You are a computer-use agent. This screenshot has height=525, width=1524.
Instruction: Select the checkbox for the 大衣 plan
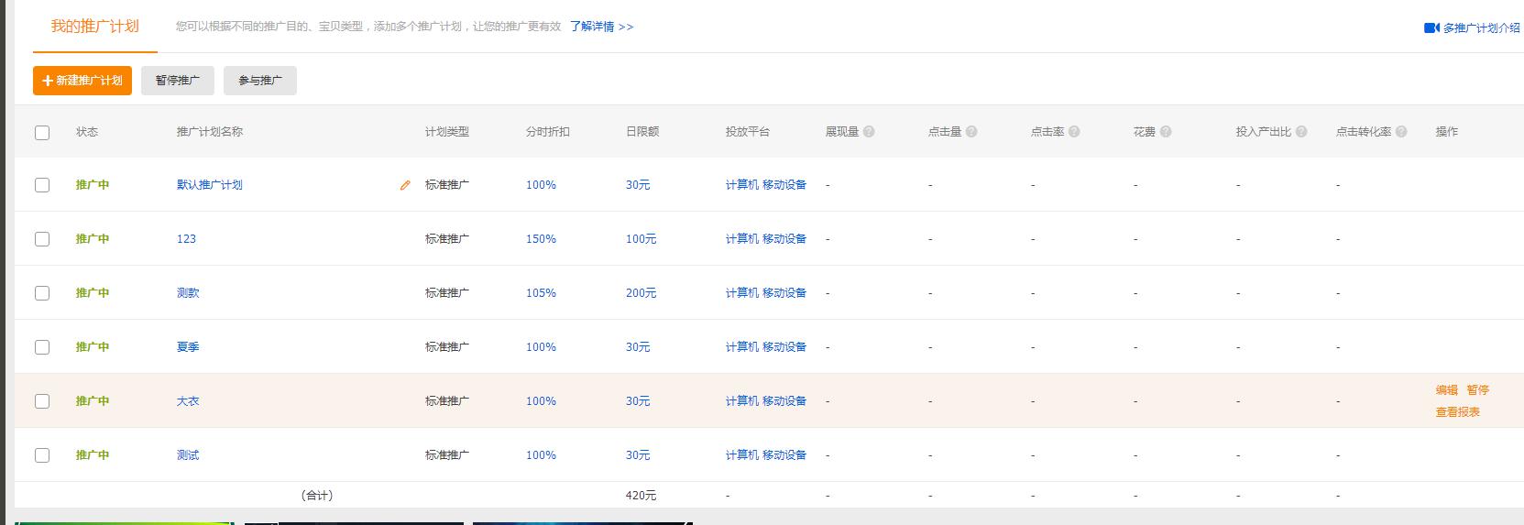42,401
